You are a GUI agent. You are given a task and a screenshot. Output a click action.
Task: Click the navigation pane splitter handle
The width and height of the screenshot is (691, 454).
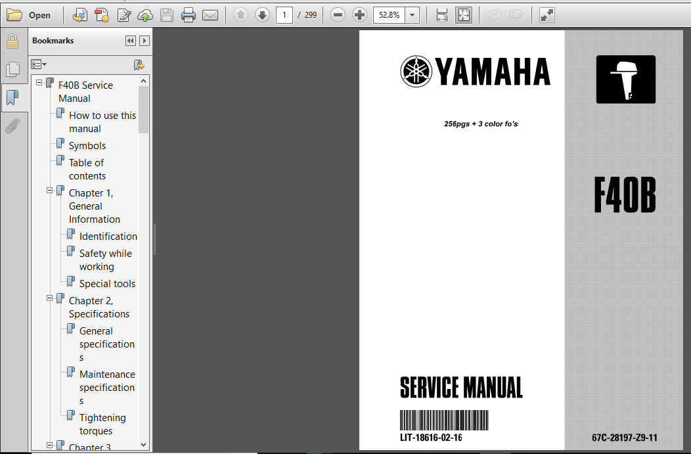(x=154, y=239)
